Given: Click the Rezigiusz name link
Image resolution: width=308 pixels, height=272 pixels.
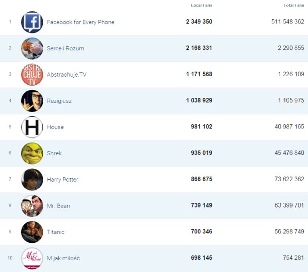Looking at the screenshot, I should [59, 101].
